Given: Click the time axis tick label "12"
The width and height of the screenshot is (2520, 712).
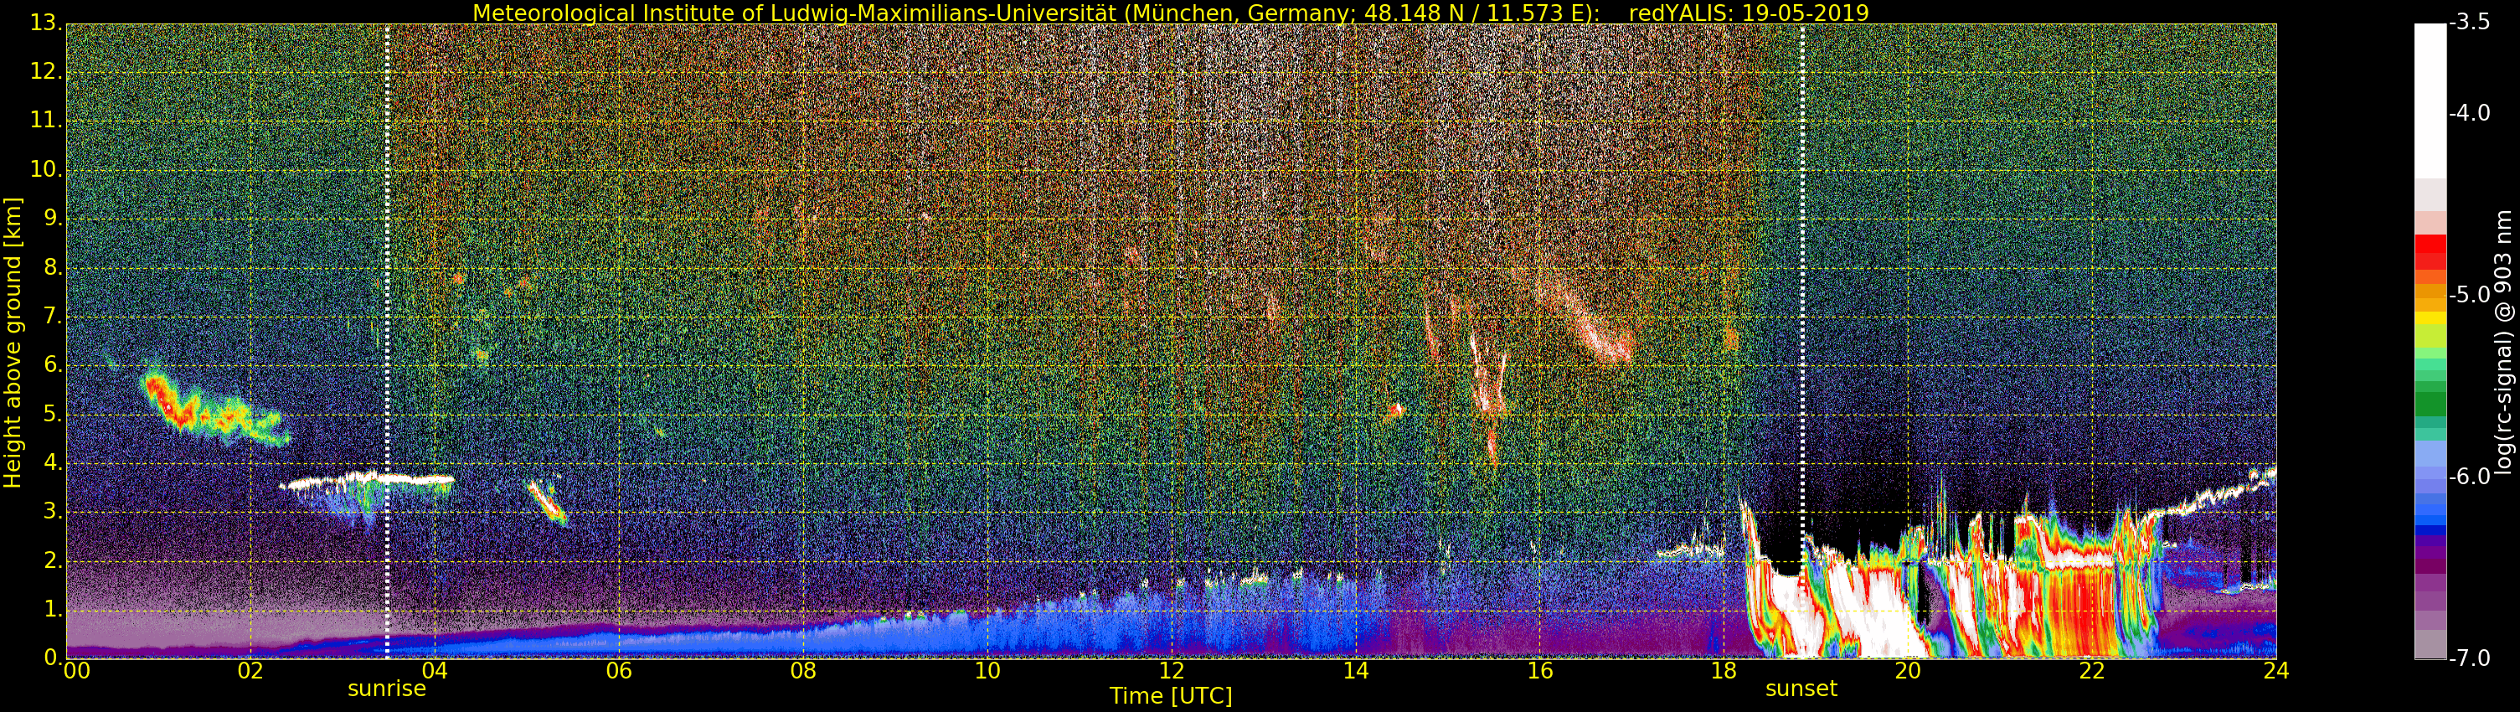Looking at the screenshot, I should [1172, 670].
